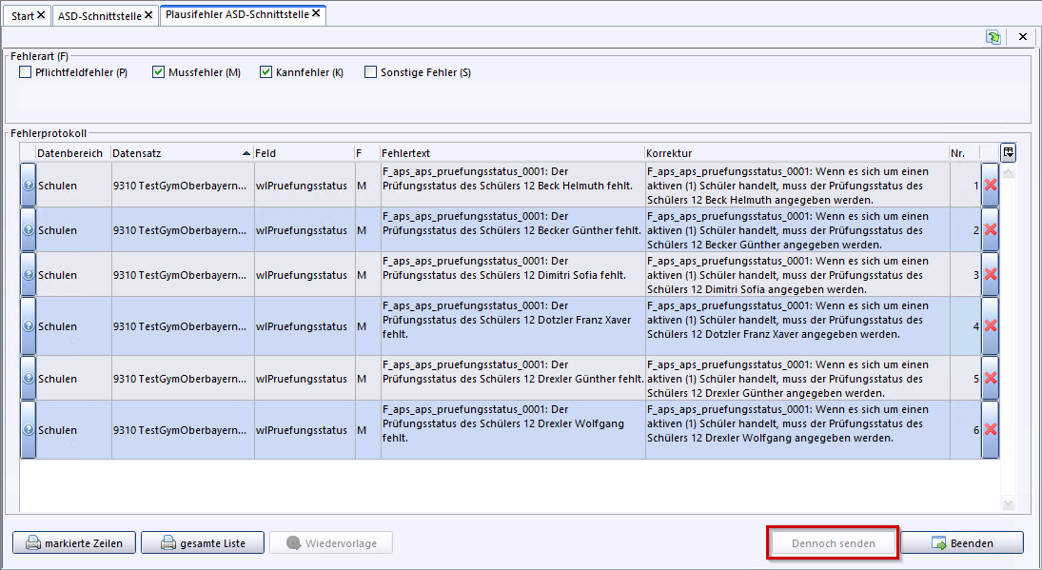Image resolution: width=1042 pixels, height=570 pixels.
Task: Uncheck the Mussfehler (M) filter
Action: 159,72
